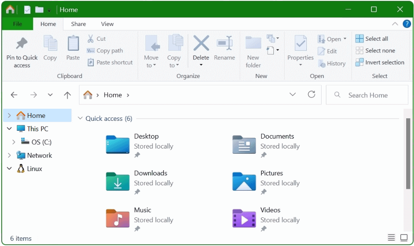Open the New item dropdown
The height and width of the screenshot is (246, 414).
(273, 39)
